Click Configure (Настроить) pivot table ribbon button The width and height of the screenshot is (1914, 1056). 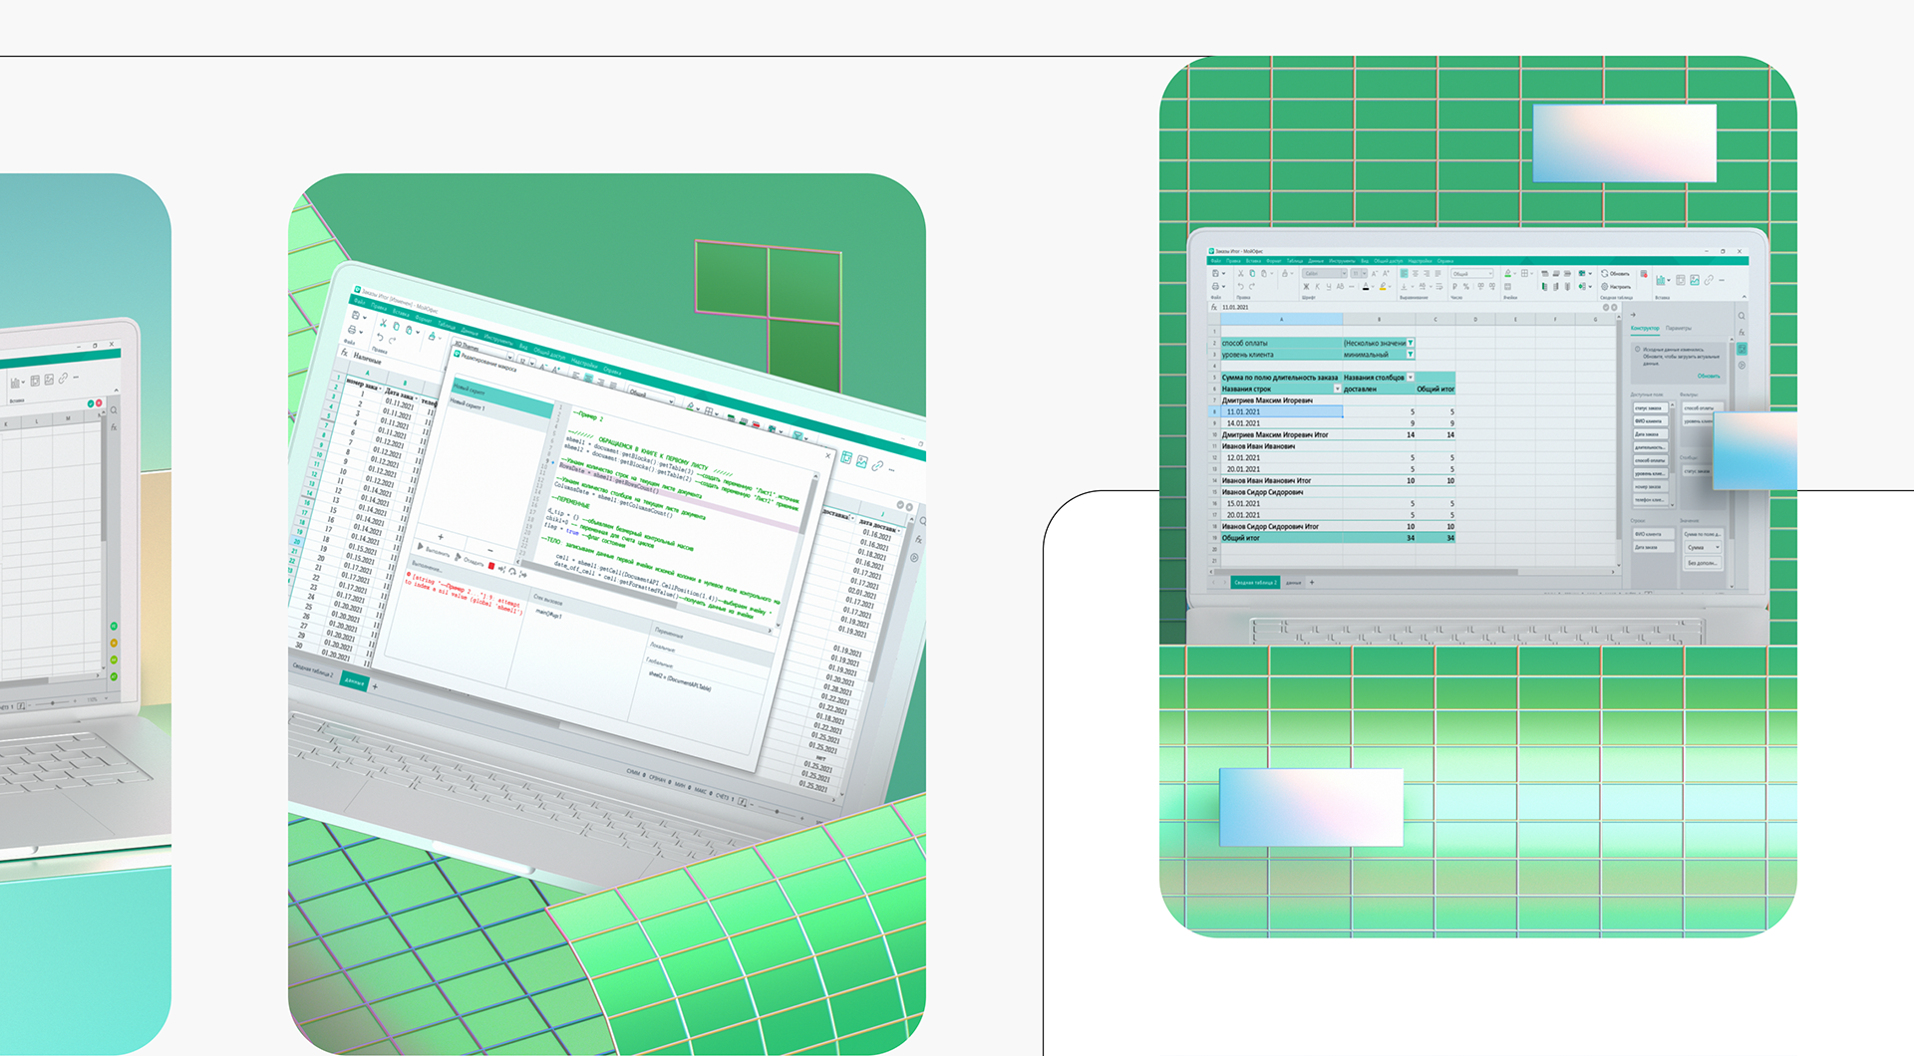tap(1615, 286)
